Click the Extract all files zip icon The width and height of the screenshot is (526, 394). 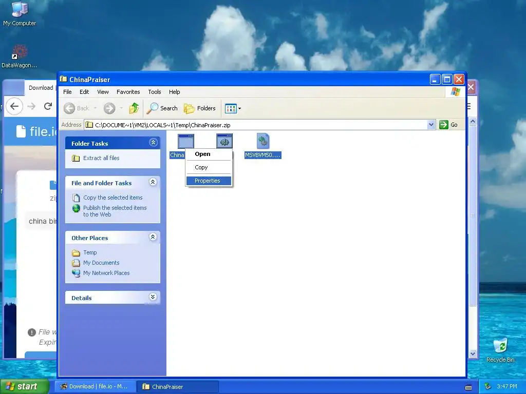76,158
